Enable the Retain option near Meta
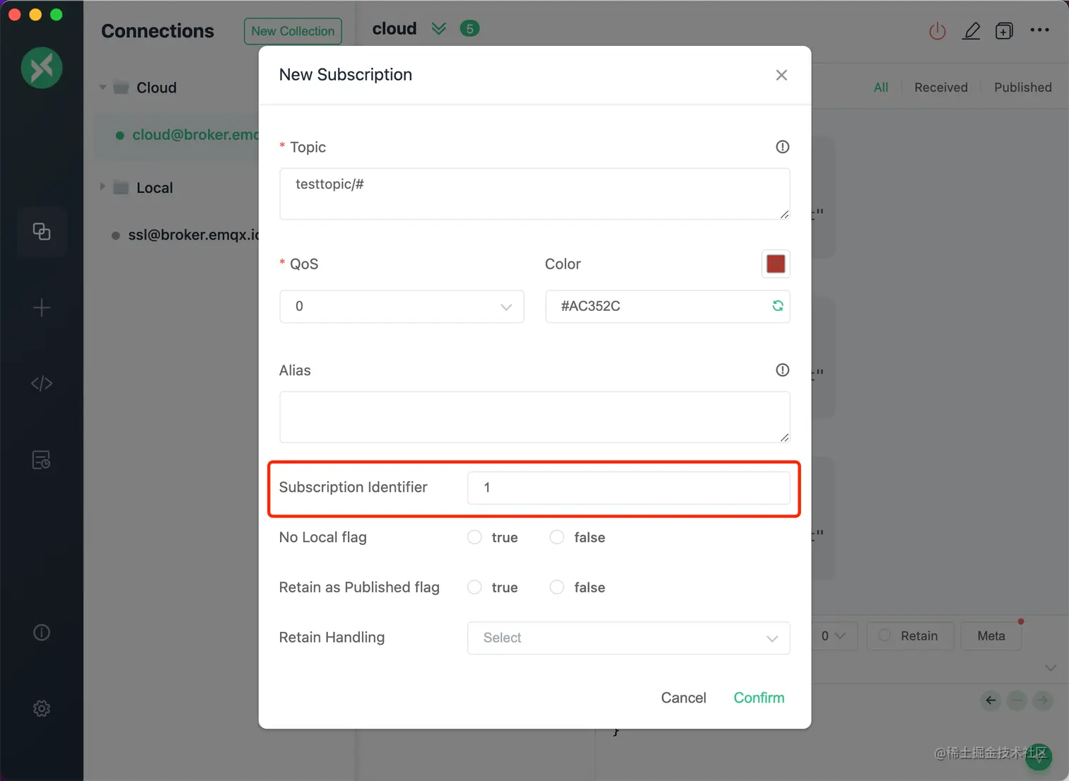This screenshot has height=781, width=1069. click(883, 636)
